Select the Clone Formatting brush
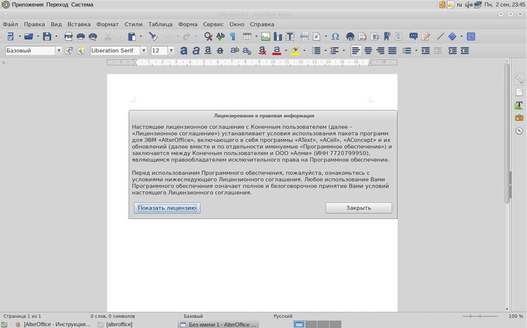Screen dimensions: 527x328 click(153, 37)
